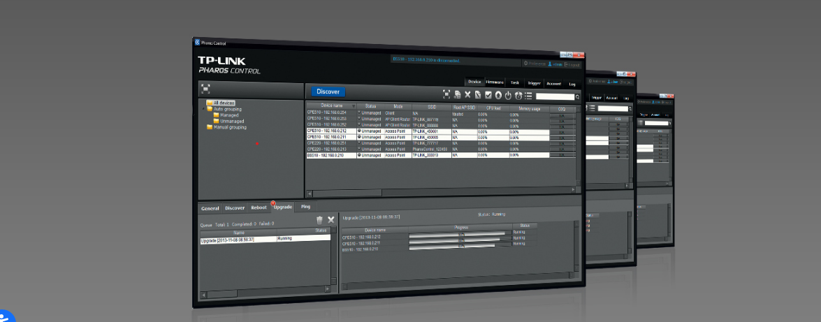
Task: Click CCQ button in 192.168.0.254 row
Action: pos(561,115)
